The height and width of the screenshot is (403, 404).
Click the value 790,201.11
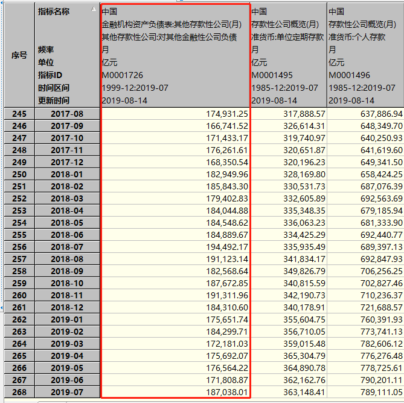tap(381, 380)
